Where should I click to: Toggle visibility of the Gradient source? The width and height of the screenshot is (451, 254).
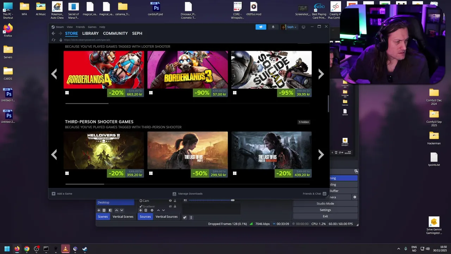pyautogui.click(x=170, y=206)
